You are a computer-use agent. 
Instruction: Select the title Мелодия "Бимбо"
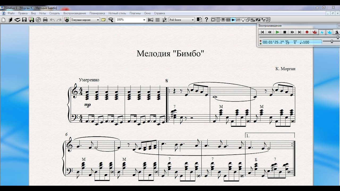pos(171,53)
